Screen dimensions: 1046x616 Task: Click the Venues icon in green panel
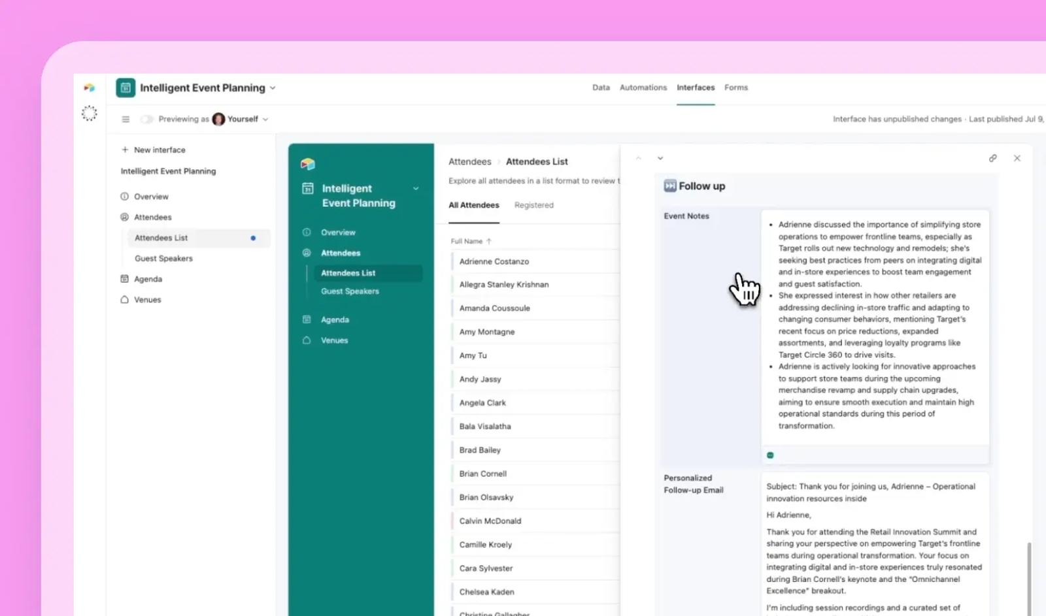click(307, 340)
